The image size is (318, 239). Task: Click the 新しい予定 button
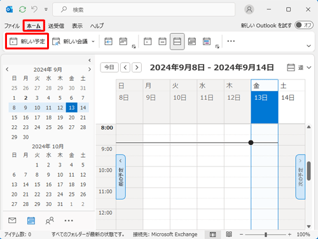point(27,41)
